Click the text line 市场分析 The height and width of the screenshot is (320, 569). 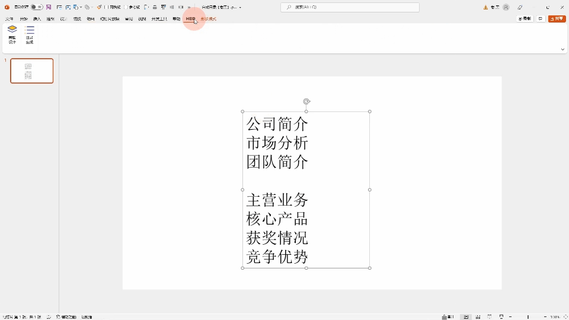pos(277,143)
